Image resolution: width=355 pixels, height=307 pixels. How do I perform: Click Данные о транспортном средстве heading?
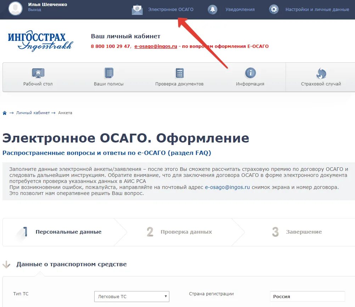72,264
